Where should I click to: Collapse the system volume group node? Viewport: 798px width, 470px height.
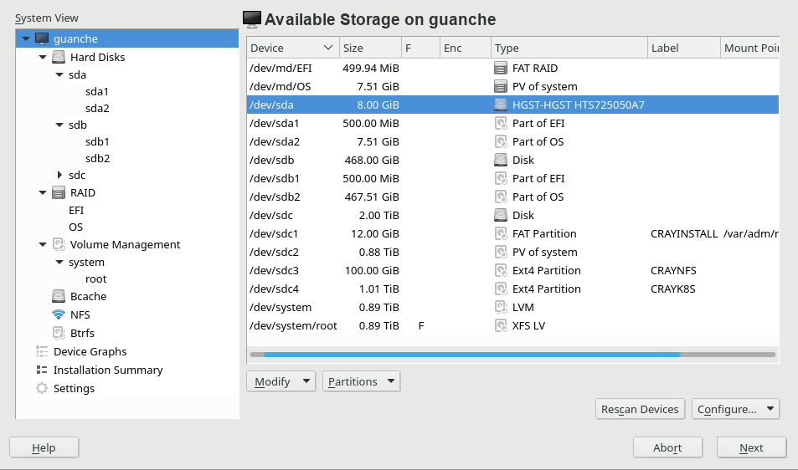click(x=59, y=263)
